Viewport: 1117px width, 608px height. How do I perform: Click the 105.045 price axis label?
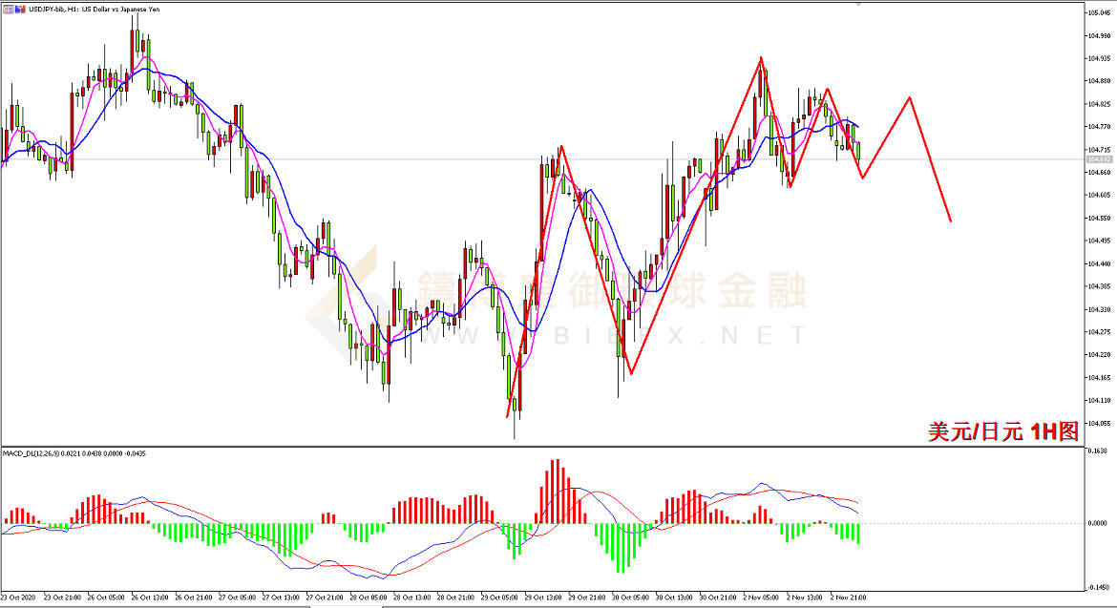coord(1099,12)
